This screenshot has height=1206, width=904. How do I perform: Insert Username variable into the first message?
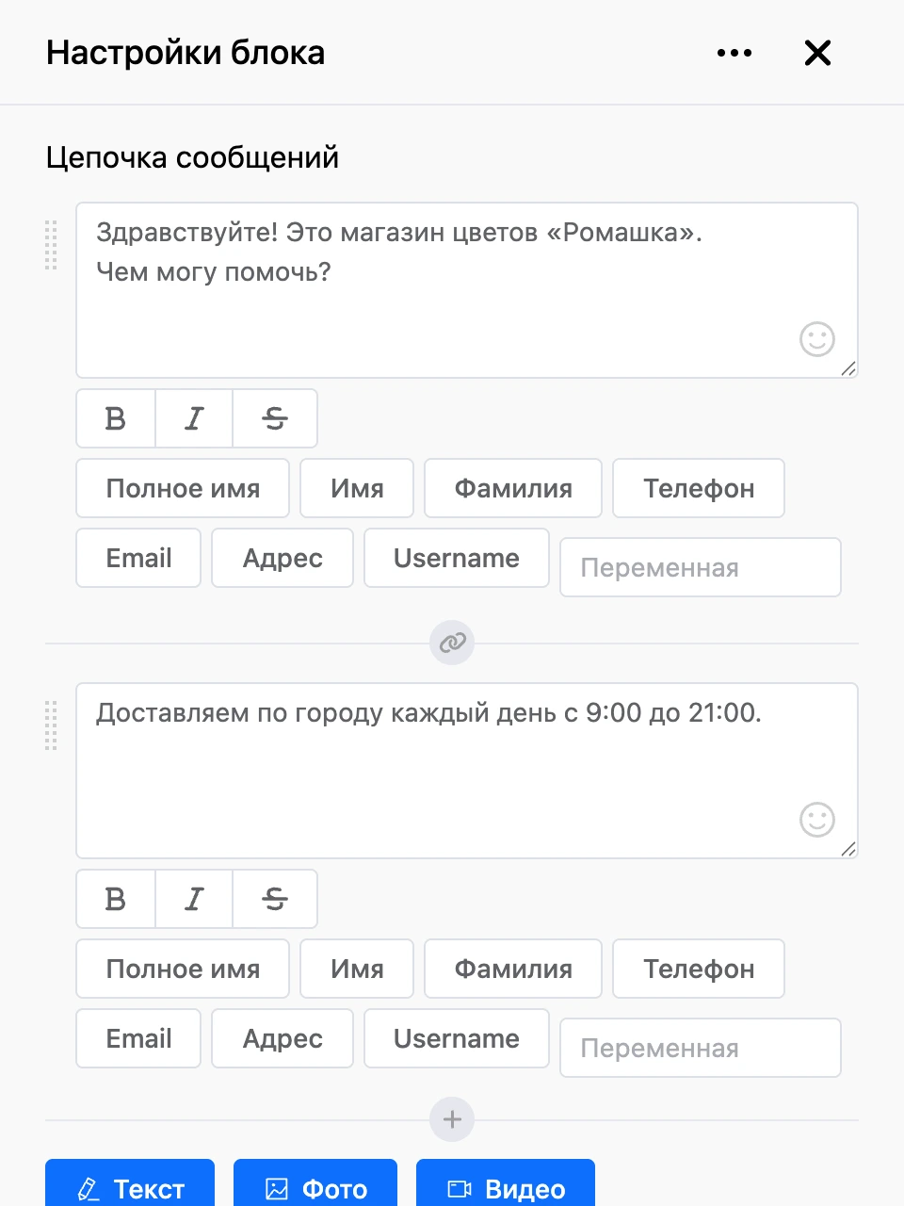tap(457, 558)
